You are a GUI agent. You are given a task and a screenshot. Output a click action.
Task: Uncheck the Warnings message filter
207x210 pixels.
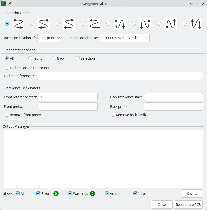pos(70,194)
